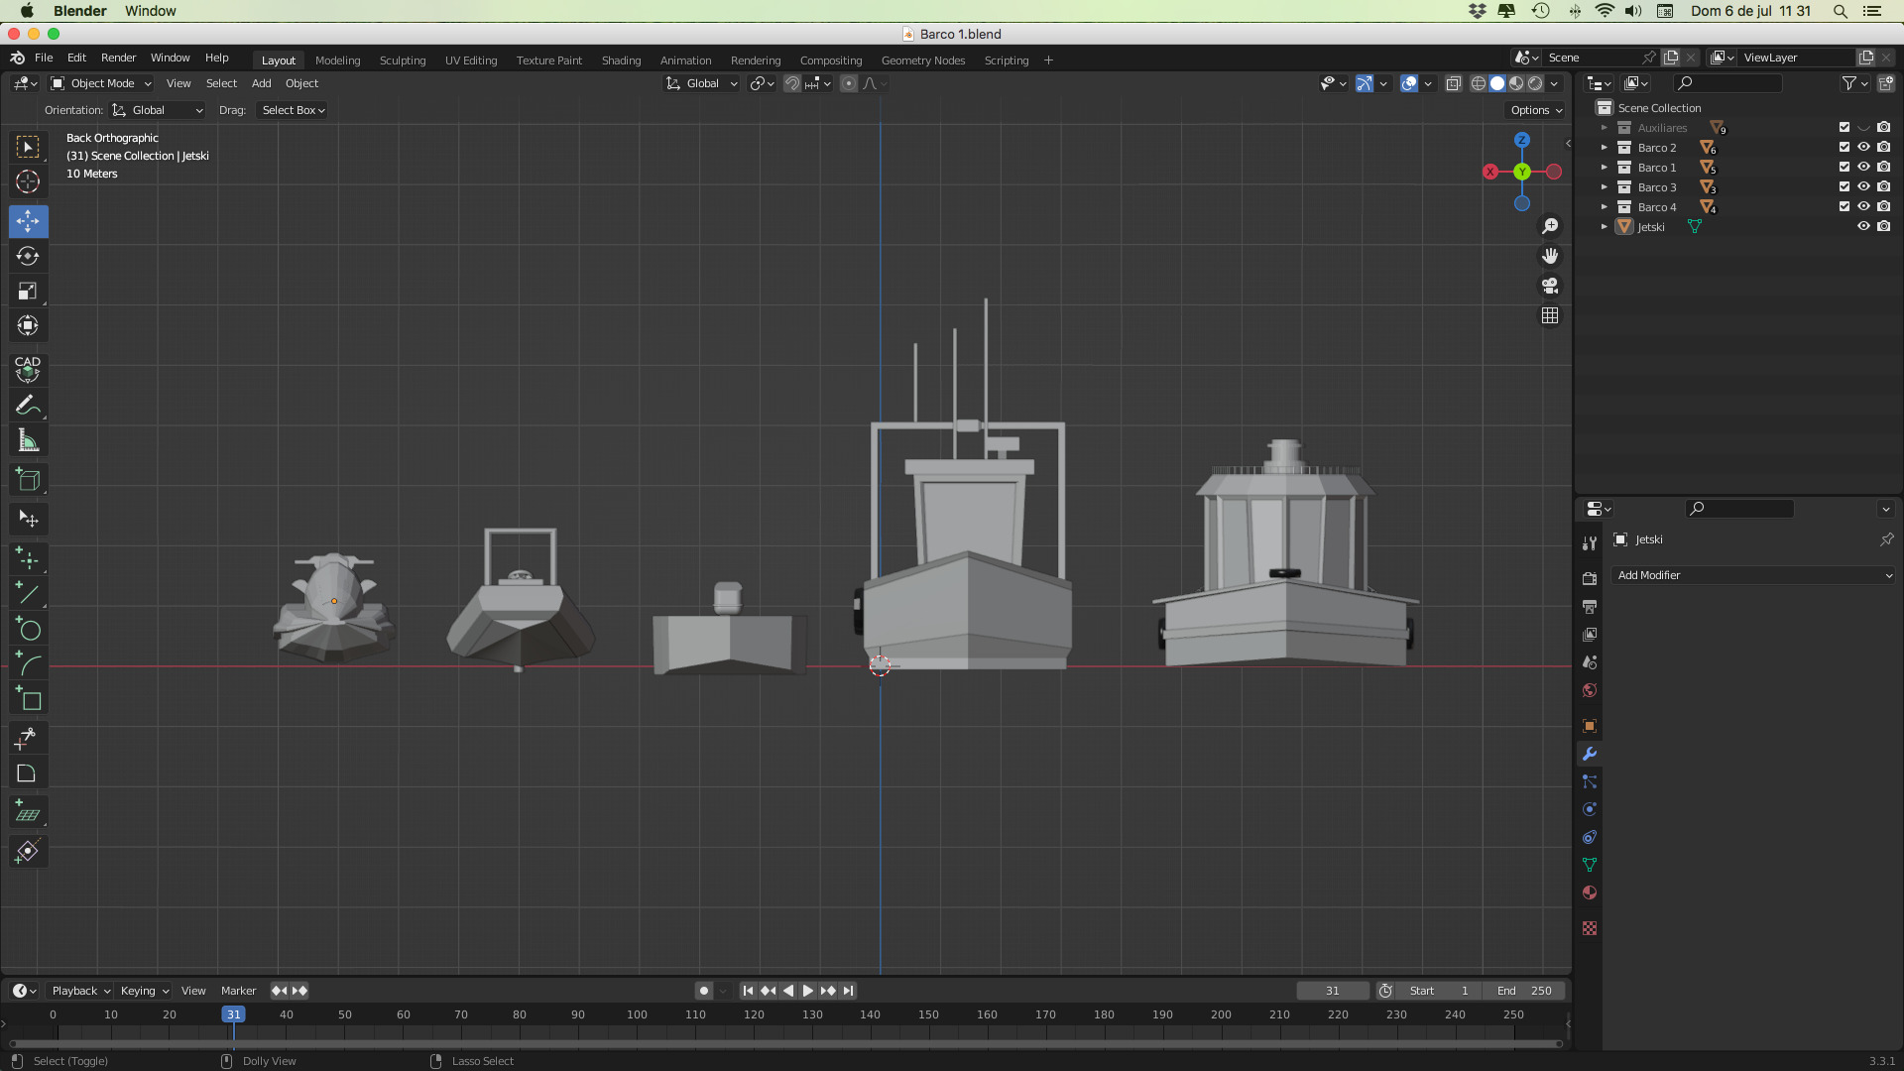Open macOS Spotlight search icon
The width and height of the screenshot is (1904, 1071).
(1841, 11)
